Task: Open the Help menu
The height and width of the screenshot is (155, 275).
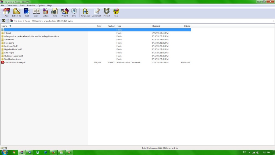Action: point(49,5)
